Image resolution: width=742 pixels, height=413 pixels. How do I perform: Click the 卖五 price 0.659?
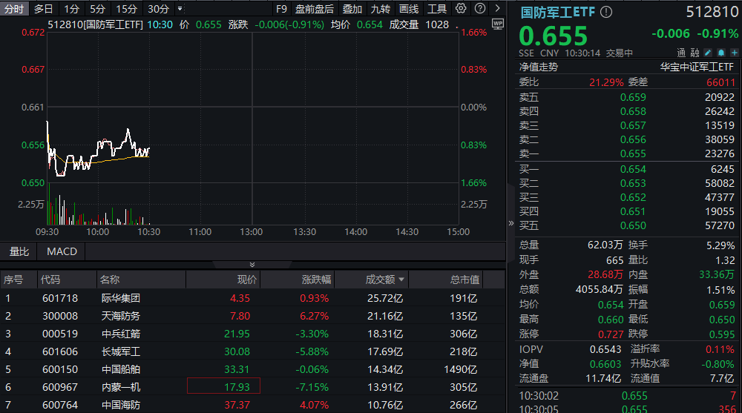633,97
